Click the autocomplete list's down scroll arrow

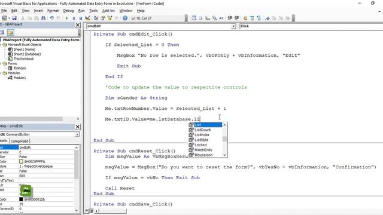coord(225,155)
